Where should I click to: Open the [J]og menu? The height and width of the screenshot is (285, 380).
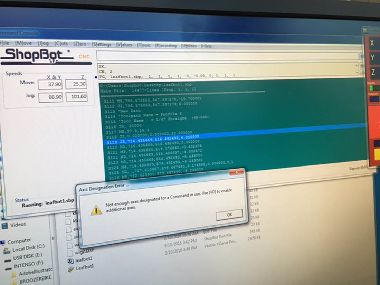(x=43, y=44)
